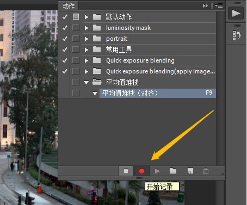Expand Quick exposure blending(apply image set
This screenshot has height=205, width=247.
[x=87, y=71]
